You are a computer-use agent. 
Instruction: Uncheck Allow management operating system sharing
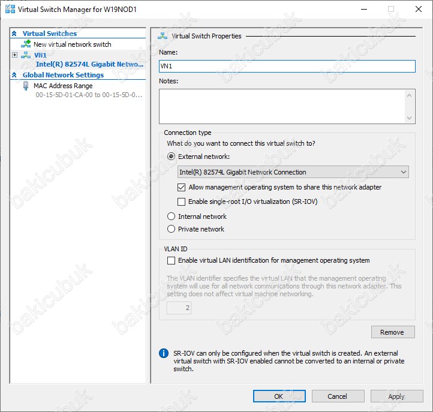[182, 187]
